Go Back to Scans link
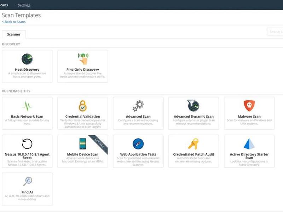Image resolution: width=283 pixels, height=212 pixels. 15,22
